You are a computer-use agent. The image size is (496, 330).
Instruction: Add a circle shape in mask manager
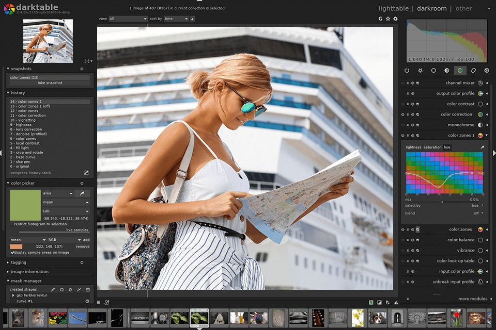61,290
